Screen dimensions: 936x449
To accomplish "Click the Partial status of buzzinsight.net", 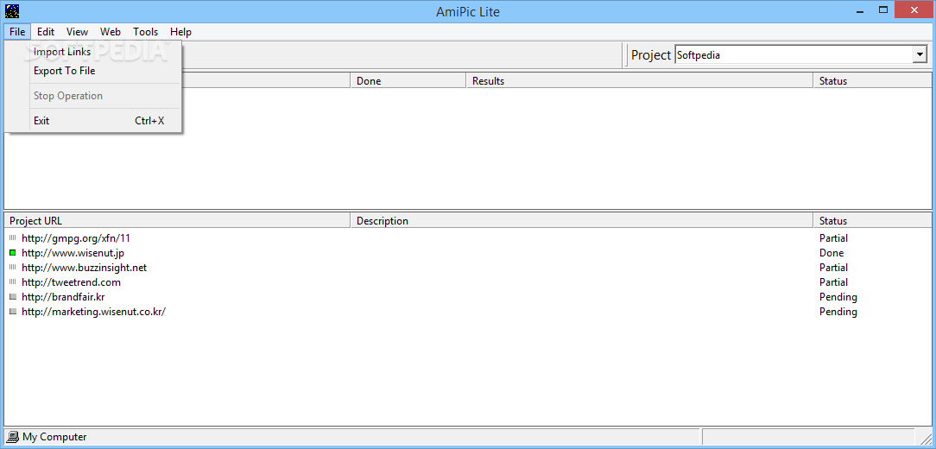I will pos(833,268).
